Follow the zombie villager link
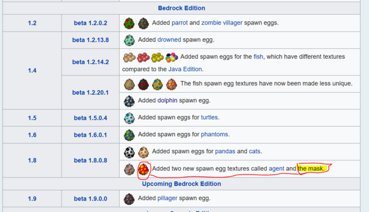The height and width of the screenshot is (212, 369). coord(222,23)
